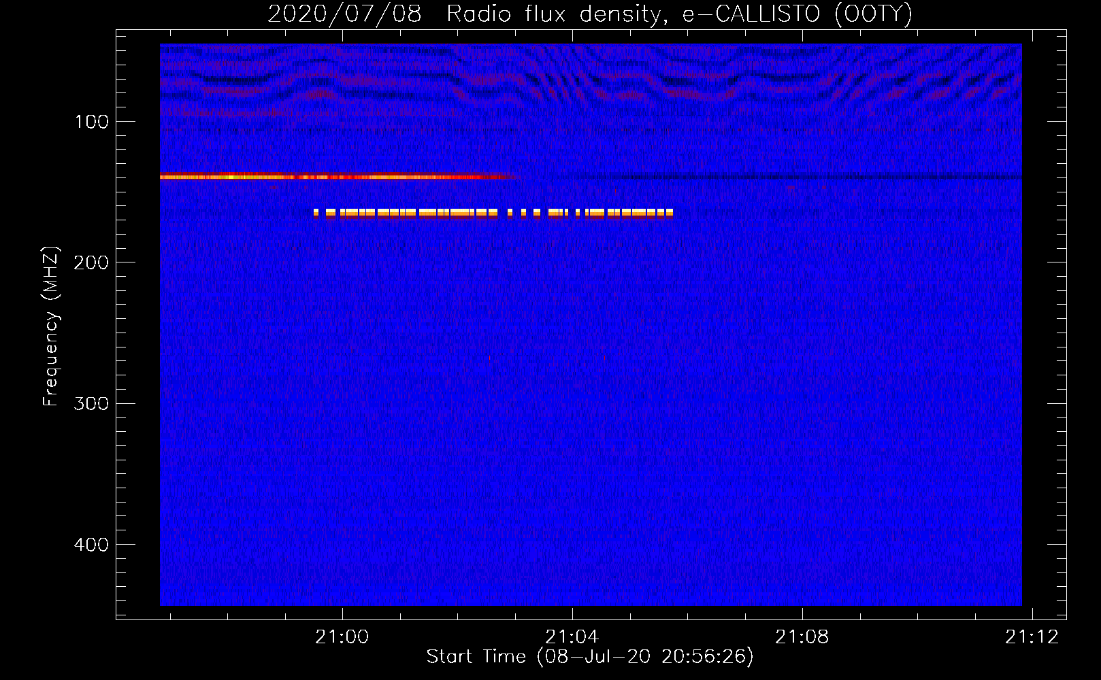Click the 21:00 time tick label

point(342,636)
